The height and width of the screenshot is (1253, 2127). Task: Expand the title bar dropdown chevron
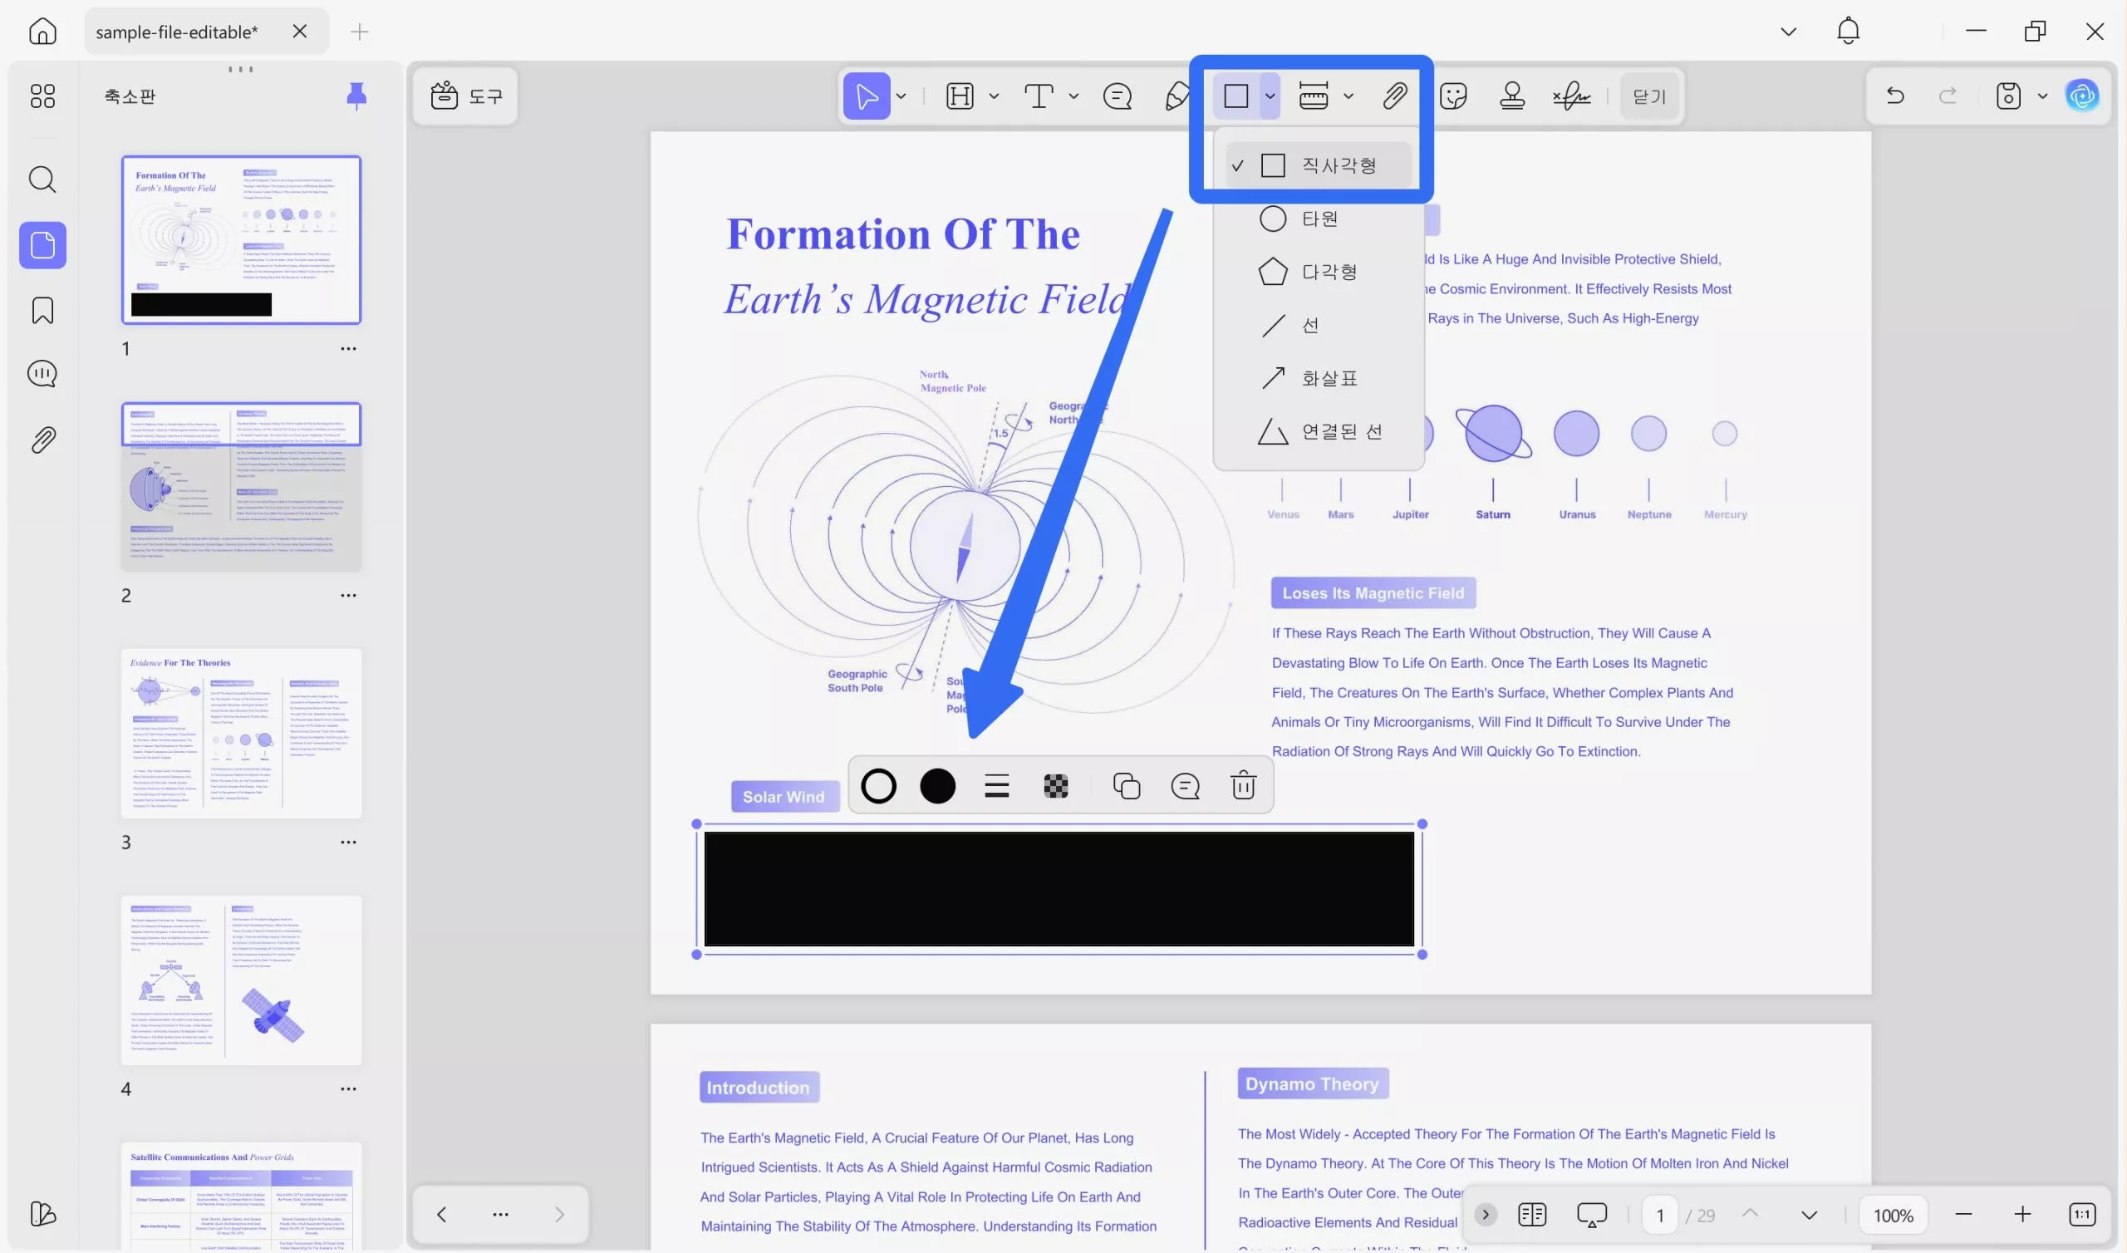point(1789,32)
